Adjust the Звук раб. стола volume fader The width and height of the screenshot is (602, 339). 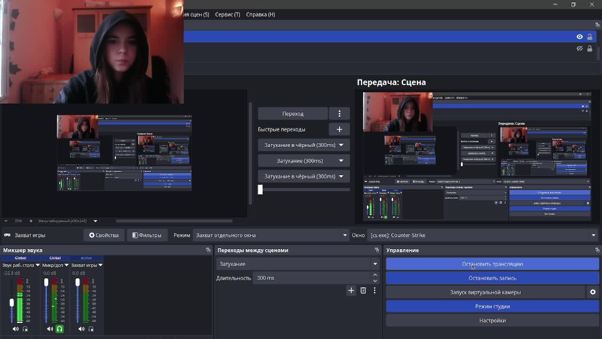click(12, 303)
